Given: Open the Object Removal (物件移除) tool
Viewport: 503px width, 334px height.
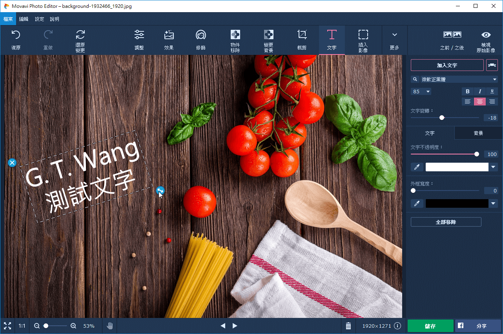Looking at the screenshot, I should click(235, 40).
